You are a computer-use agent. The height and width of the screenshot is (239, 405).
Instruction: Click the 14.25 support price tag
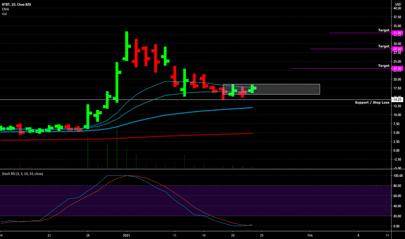(x=397, y=100)
